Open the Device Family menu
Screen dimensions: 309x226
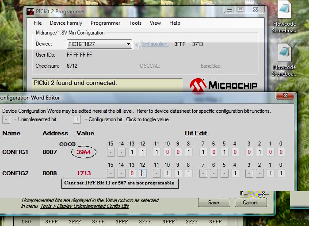click(66, 23)
